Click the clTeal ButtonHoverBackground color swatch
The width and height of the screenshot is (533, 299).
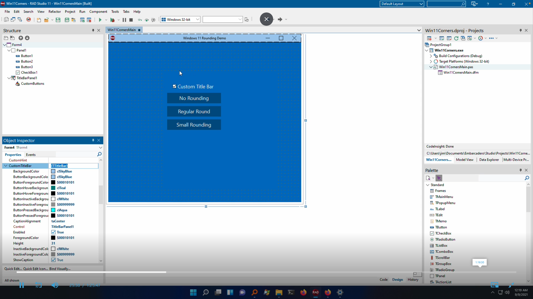[53, 188]
